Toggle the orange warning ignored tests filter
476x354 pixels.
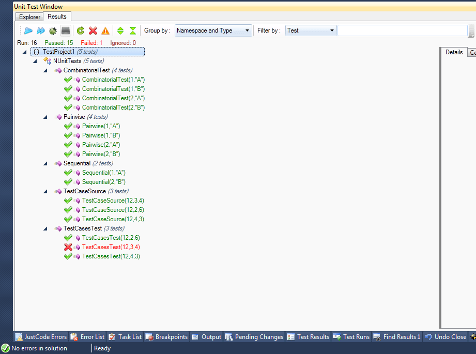click(x=105, y=30)
